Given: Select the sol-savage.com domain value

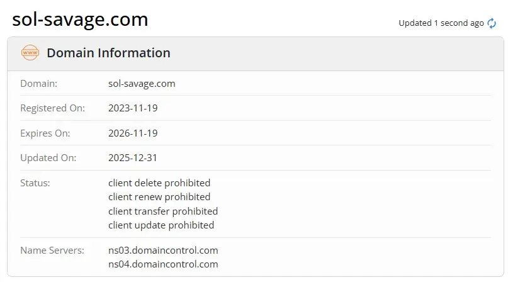Looking at the screenshot, I should point(142,84).
